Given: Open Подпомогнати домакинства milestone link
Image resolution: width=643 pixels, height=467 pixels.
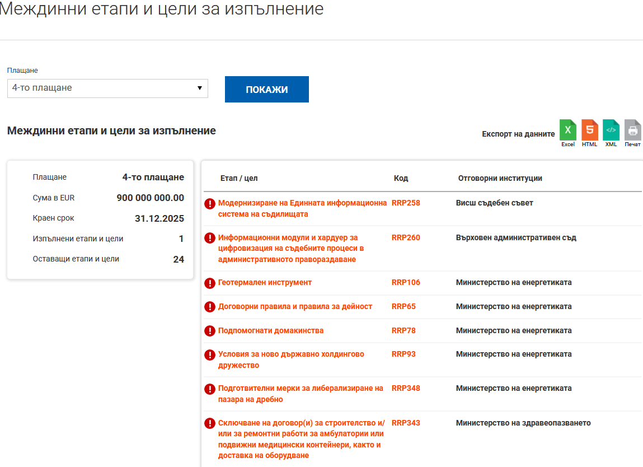Looking at the screenshot, I should coord(271,331).
